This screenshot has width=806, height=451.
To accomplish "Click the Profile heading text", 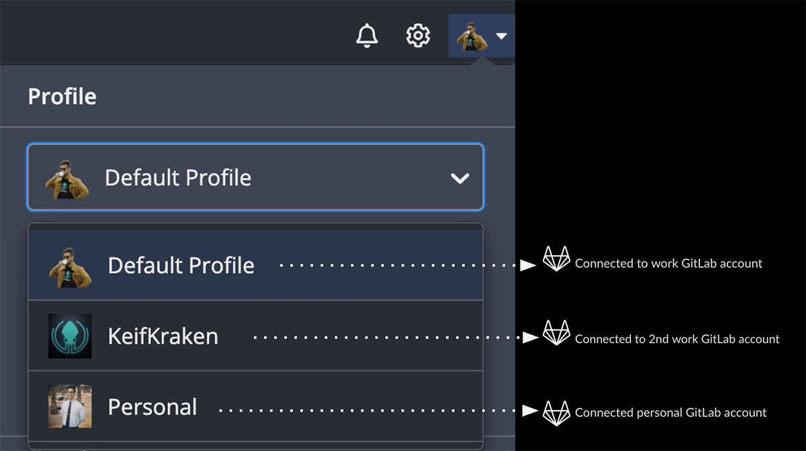I will click(x=62, y=97).
